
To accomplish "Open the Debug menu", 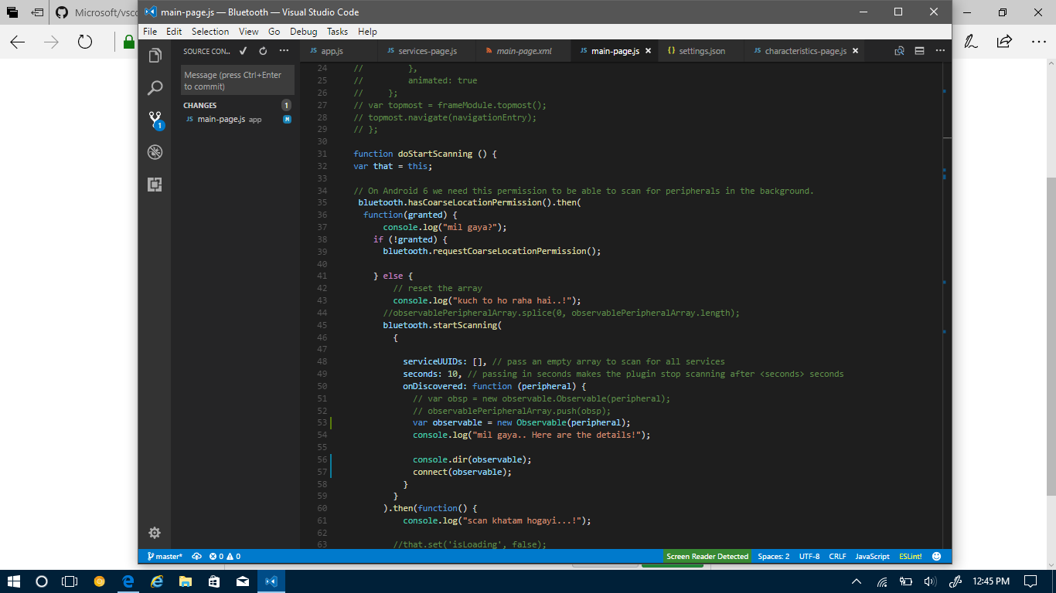I will click(303, 32).
